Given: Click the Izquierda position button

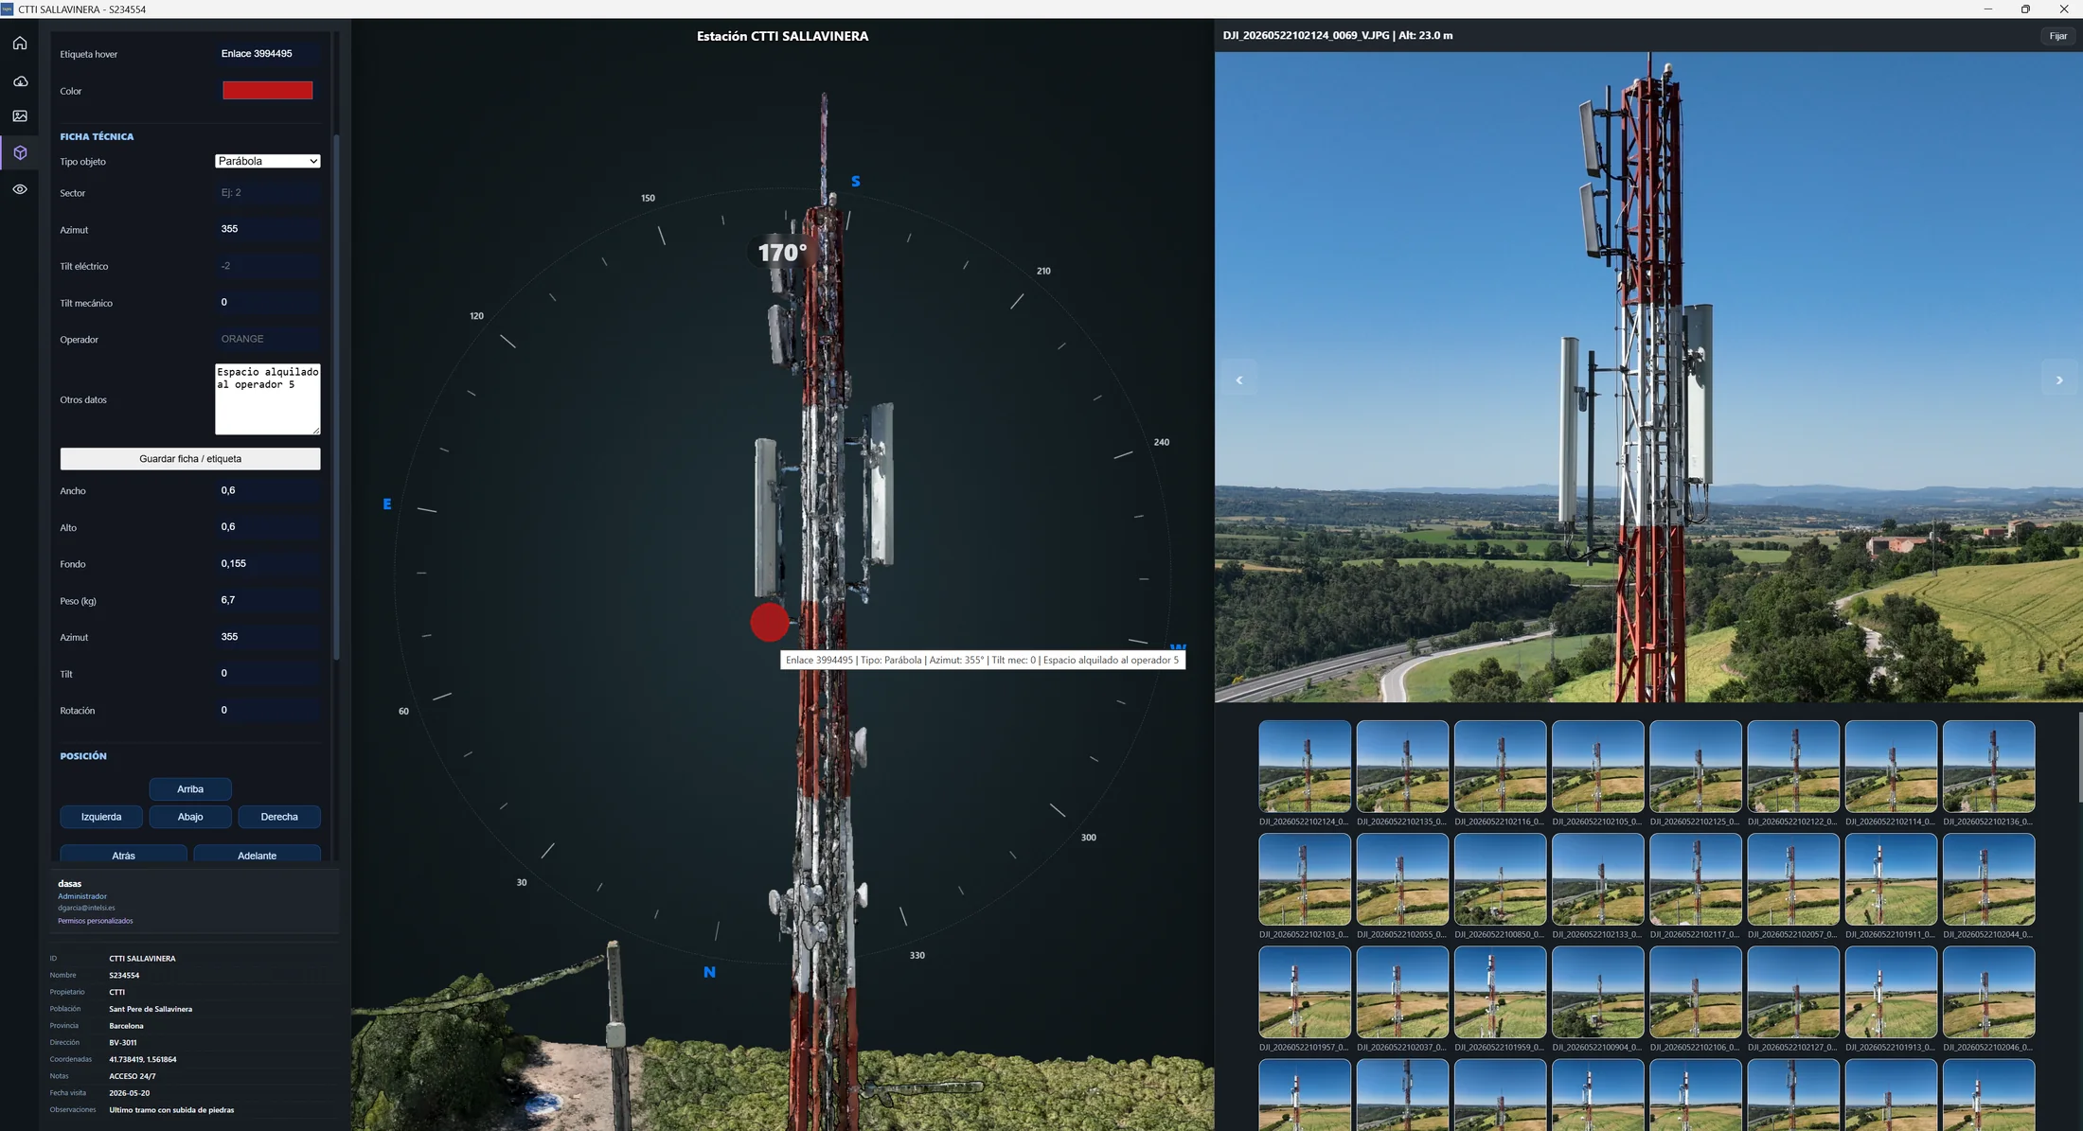Looking at the screenshot, I should 101,817.
